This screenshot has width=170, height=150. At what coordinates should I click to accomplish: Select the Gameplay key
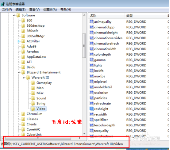[x=44, y=83]
